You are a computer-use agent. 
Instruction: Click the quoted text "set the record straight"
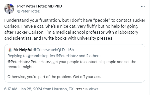point(72,64)
